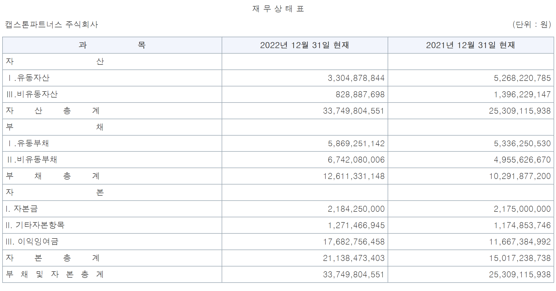This screenshot has height=291, width=556.
Task: Click column header 과 목
Action: coord(112,45)
